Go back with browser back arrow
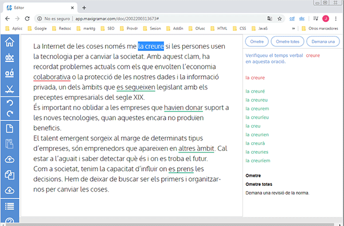344x226 pixels. (x=7, y=19)
